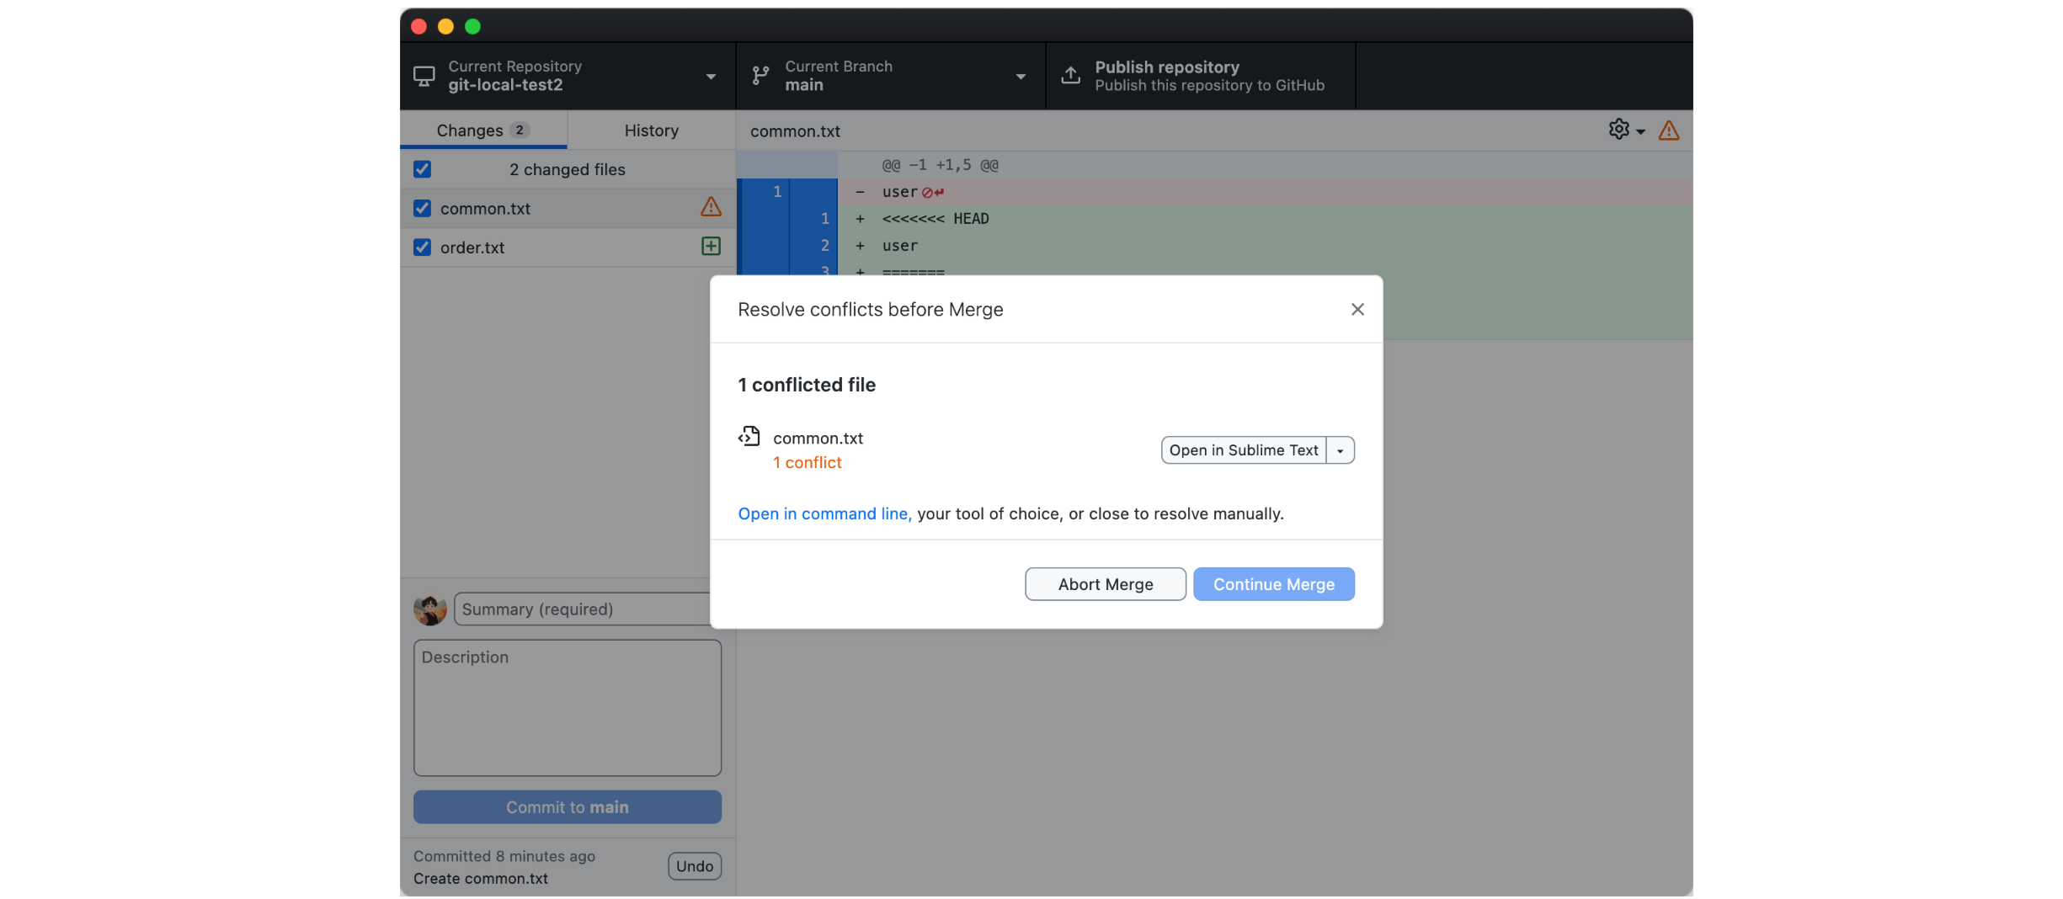Click the diff settings gear icon
This screenshot has height=899, width=2063.
coord(1618,130)
